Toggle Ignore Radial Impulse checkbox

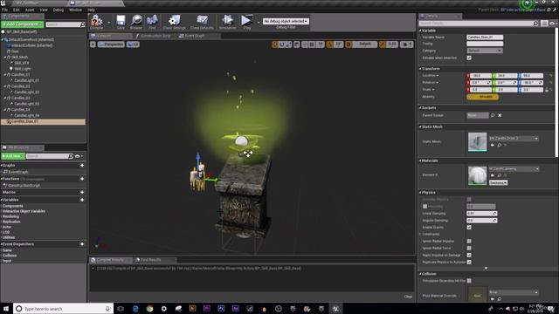(x=469, y=241)
